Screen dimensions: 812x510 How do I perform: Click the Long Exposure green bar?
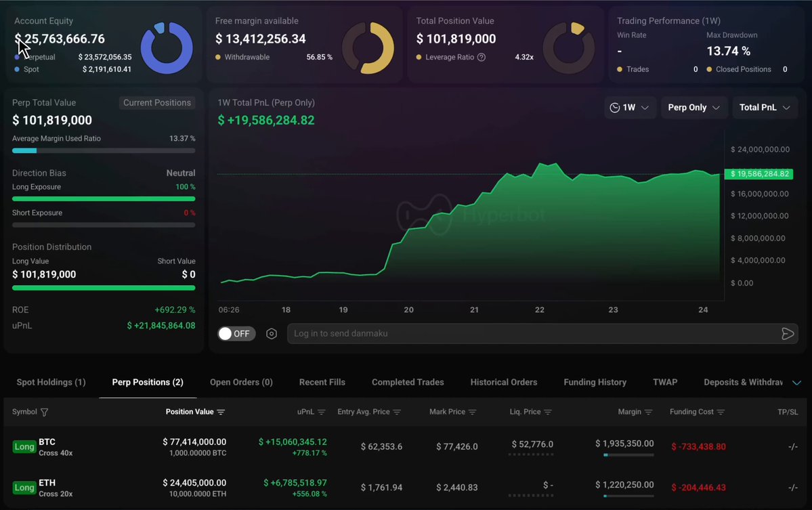click(104, 199)
